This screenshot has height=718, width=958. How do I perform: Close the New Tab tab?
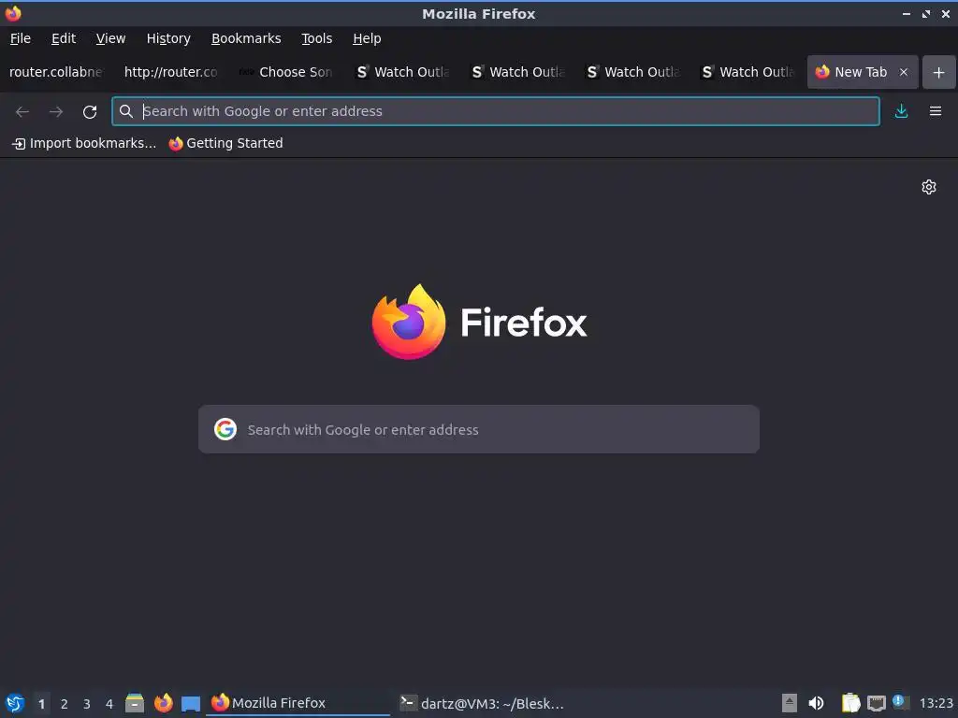coord(904,72)
